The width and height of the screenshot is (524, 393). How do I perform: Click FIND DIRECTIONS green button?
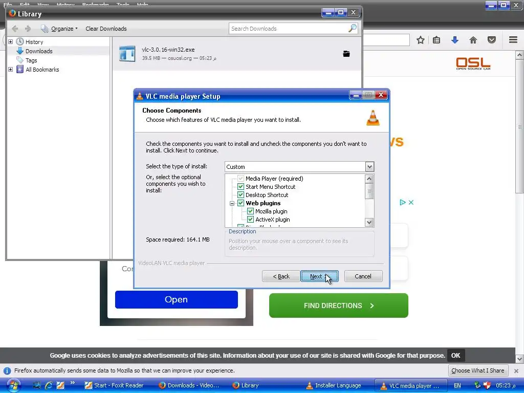(339, 305)
